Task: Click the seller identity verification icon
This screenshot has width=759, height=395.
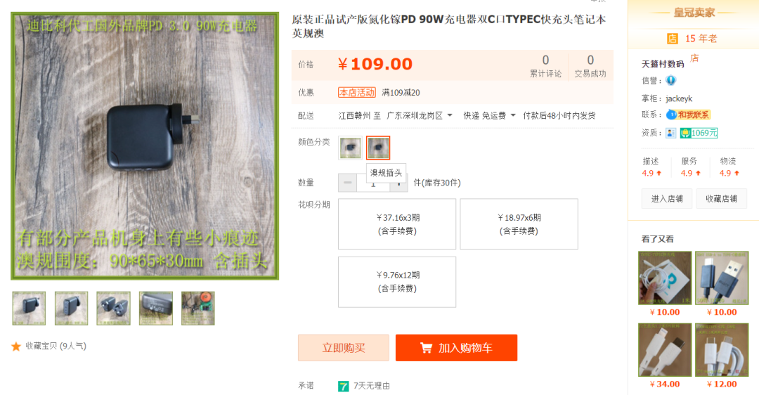Action: coord(670,133)
